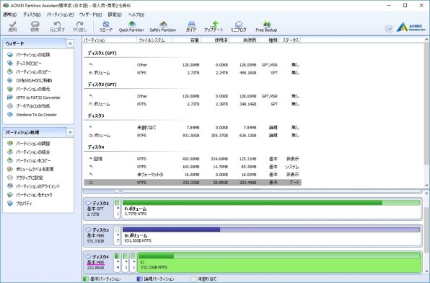Select the 回復 partition row on ディスク4
Screen dimensions: 430x283
pyautogui.click(x=193, y=159)
